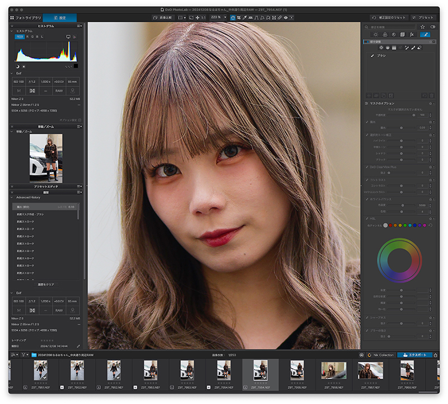Click Reset corrections button
The image size is (448, 404).
(x=389, y=18)
